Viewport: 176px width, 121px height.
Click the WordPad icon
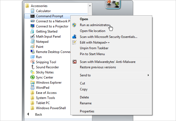32,88
